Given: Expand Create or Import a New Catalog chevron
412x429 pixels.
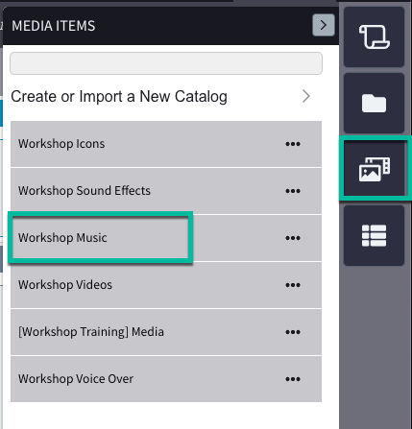Looking at the screenshot, I should pyautogui.click(x=306, y=96).
